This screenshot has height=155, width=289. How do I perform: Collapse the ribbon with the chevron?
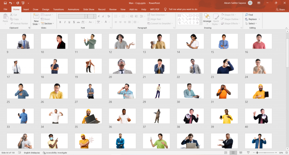point(286,28)
